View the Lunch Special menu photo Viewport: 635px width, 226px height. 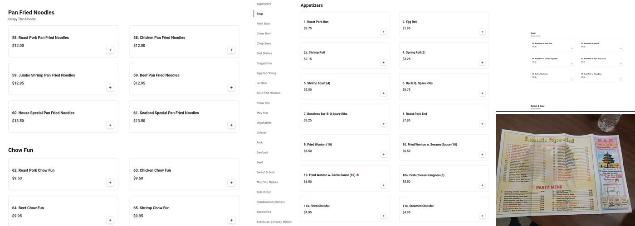pyautogui.click(x=565, y=169)
